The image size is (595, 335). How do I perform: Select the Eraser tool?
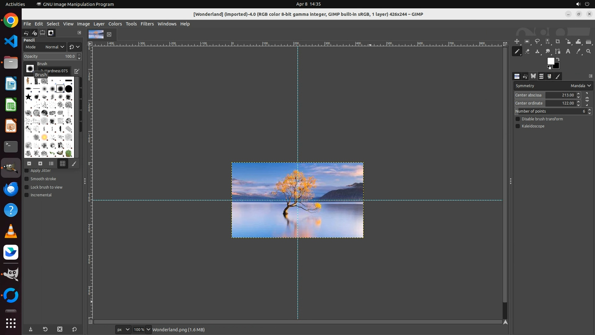[527, 51]
